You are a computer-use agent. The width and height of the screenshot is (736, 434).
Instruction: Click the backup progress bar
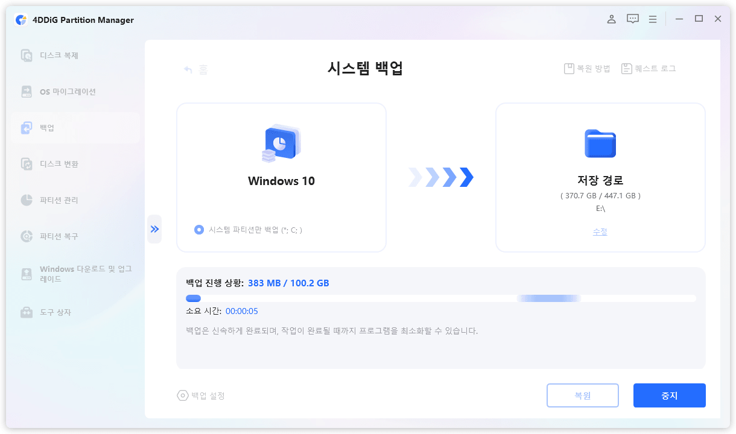pyautogui.click(x=440, y=298)
